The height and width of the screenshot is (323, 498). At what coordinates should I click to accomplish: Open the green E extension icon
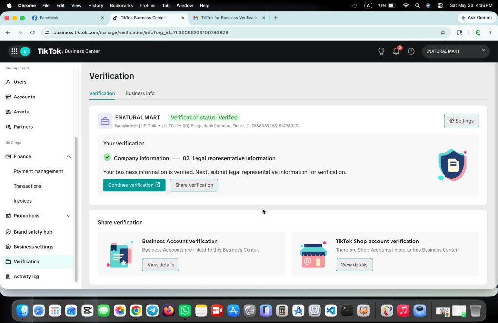coord(478,32)
